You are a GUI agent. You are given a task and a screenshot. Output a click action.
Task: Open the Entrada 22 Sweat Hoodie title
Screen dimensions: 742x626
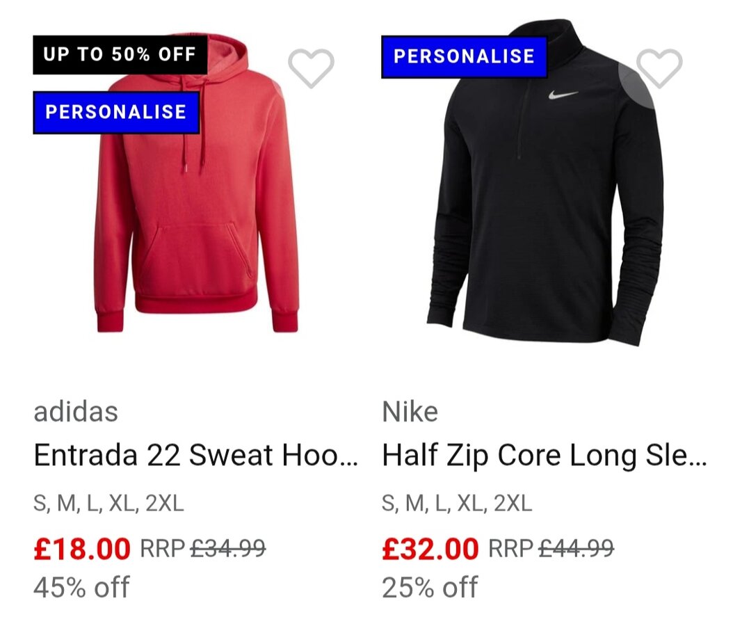point(196,456)
